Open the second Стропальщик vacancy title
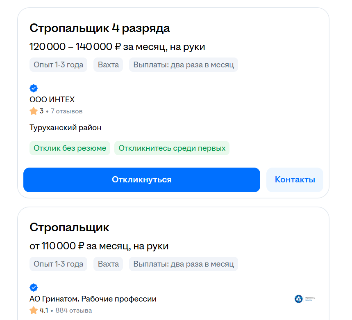Screen dimensions: 352x320 click(69, 227)
